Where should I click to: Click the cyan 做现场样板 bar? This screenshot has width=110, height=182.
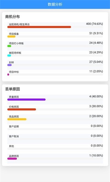click(x=9, y=55)
